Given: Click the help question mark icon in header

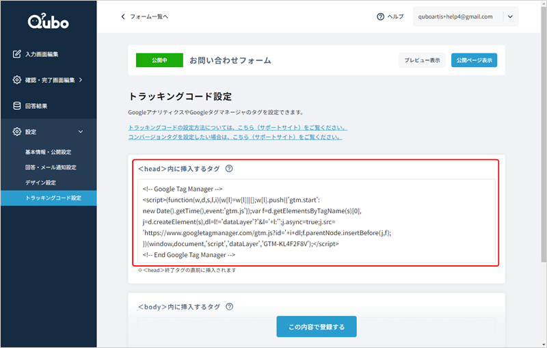Looking at the screenshot, I should click(x=380, y=16).
